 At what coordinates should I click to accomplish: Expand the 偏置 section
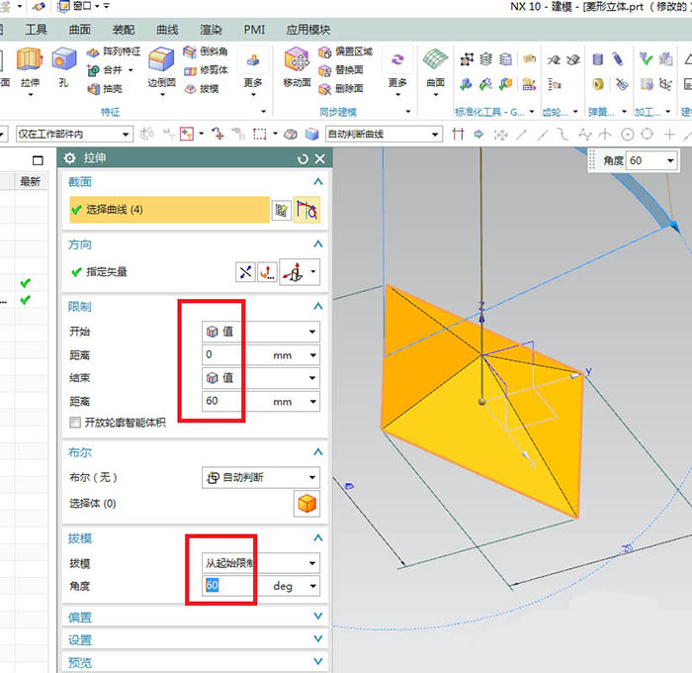317,617
